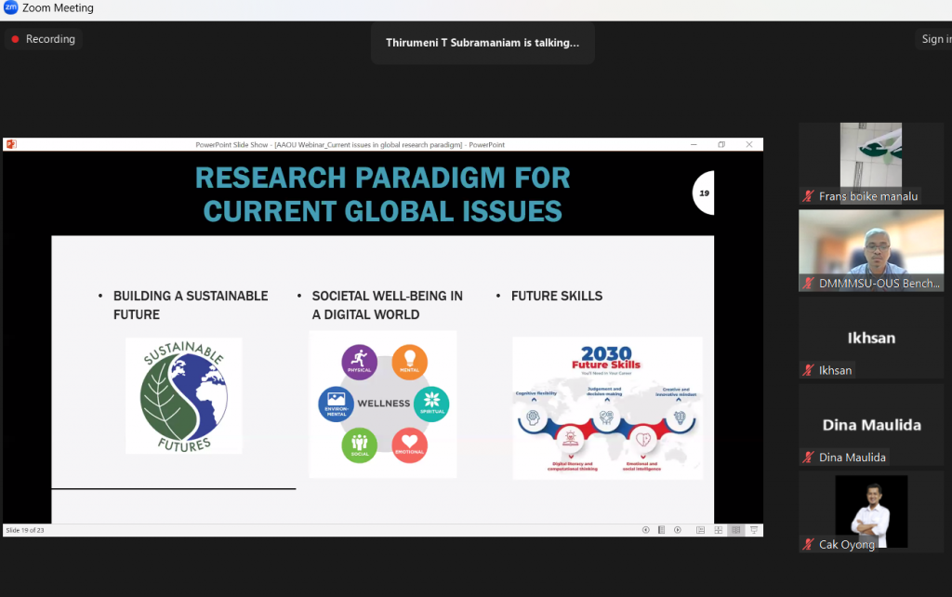Click the large 'Dina Maulida' name in the tile
Screen dimensions: 952x597
click(871, 425)
